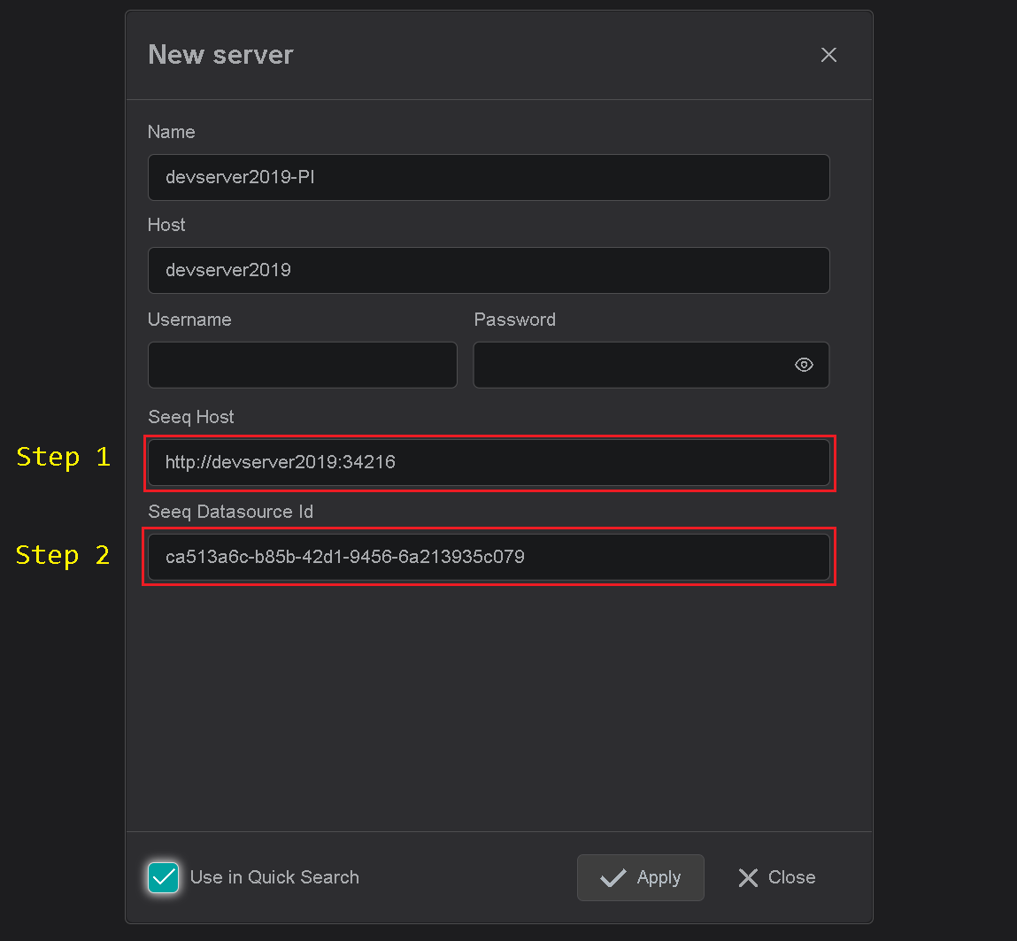1017x941 pixels.
Task: Focus the Name field containing devserver2019-PI
Action: [x=489, y=177]
